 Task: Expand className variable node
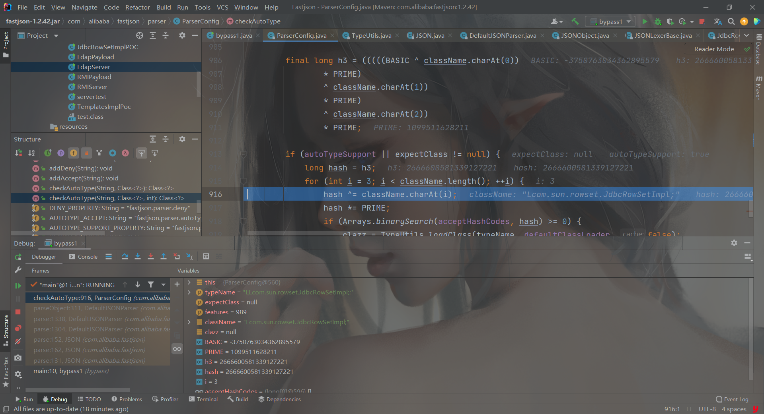coord(189,322)
